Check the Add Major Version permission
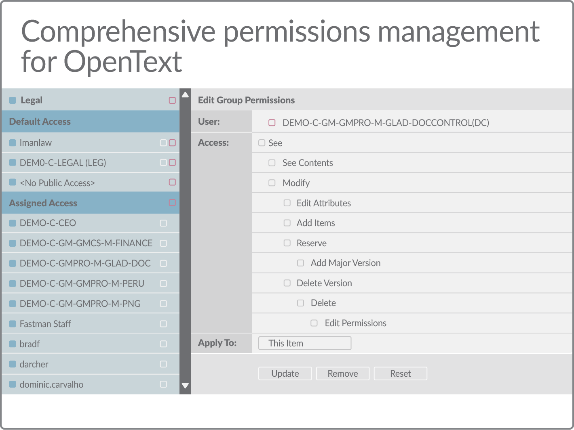 click(300, 263)
